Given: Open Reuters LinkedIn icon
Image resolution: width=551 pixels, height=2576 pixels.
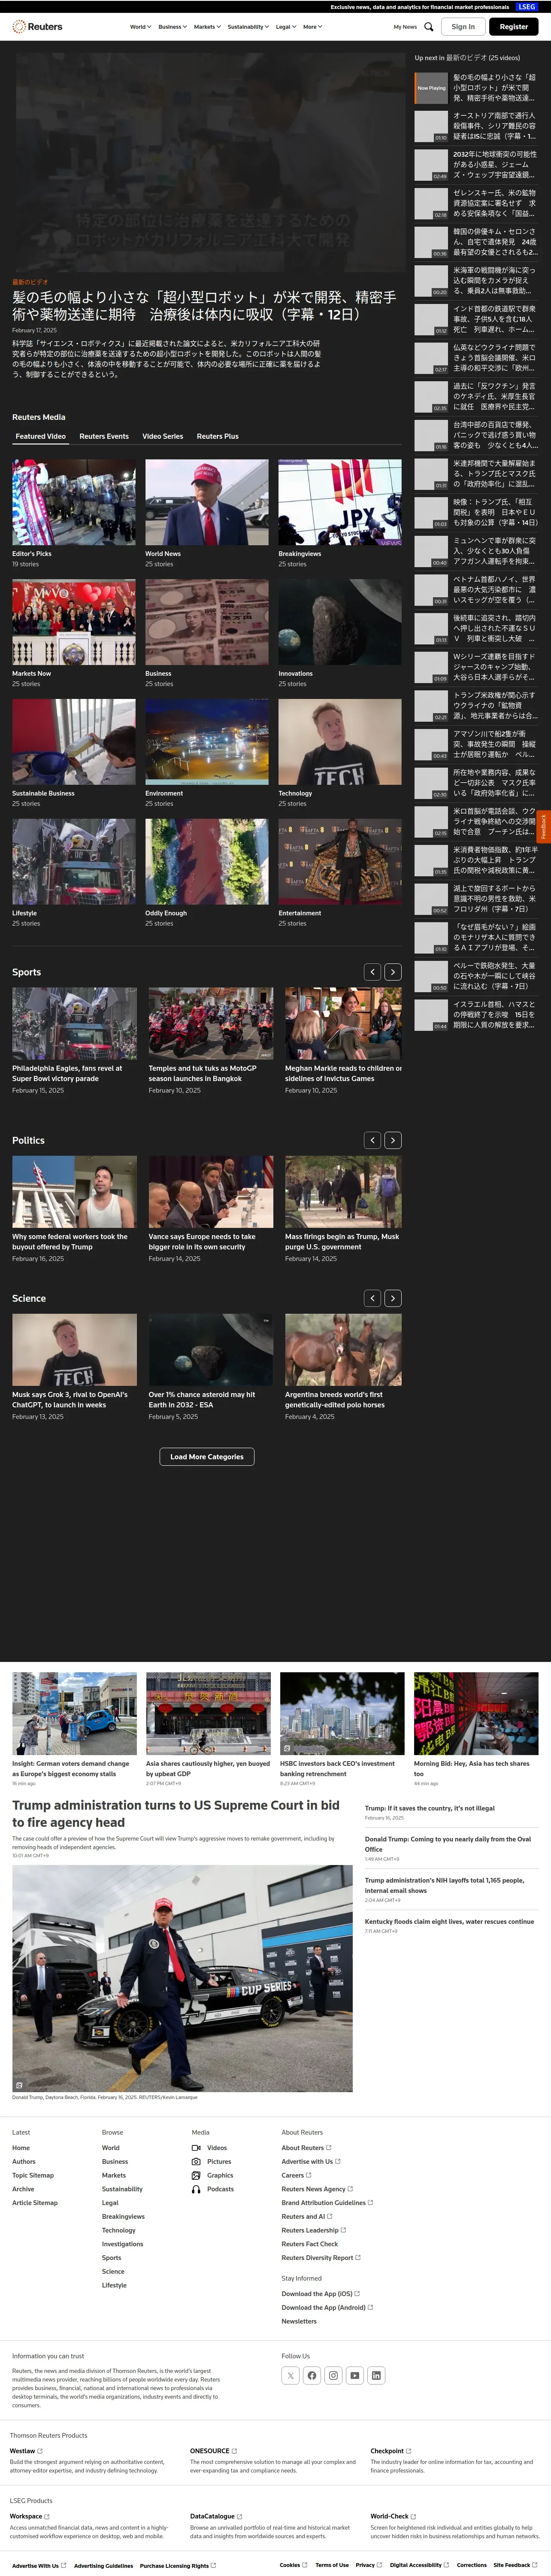Looking at the screenshot, I should [376, 2375].
